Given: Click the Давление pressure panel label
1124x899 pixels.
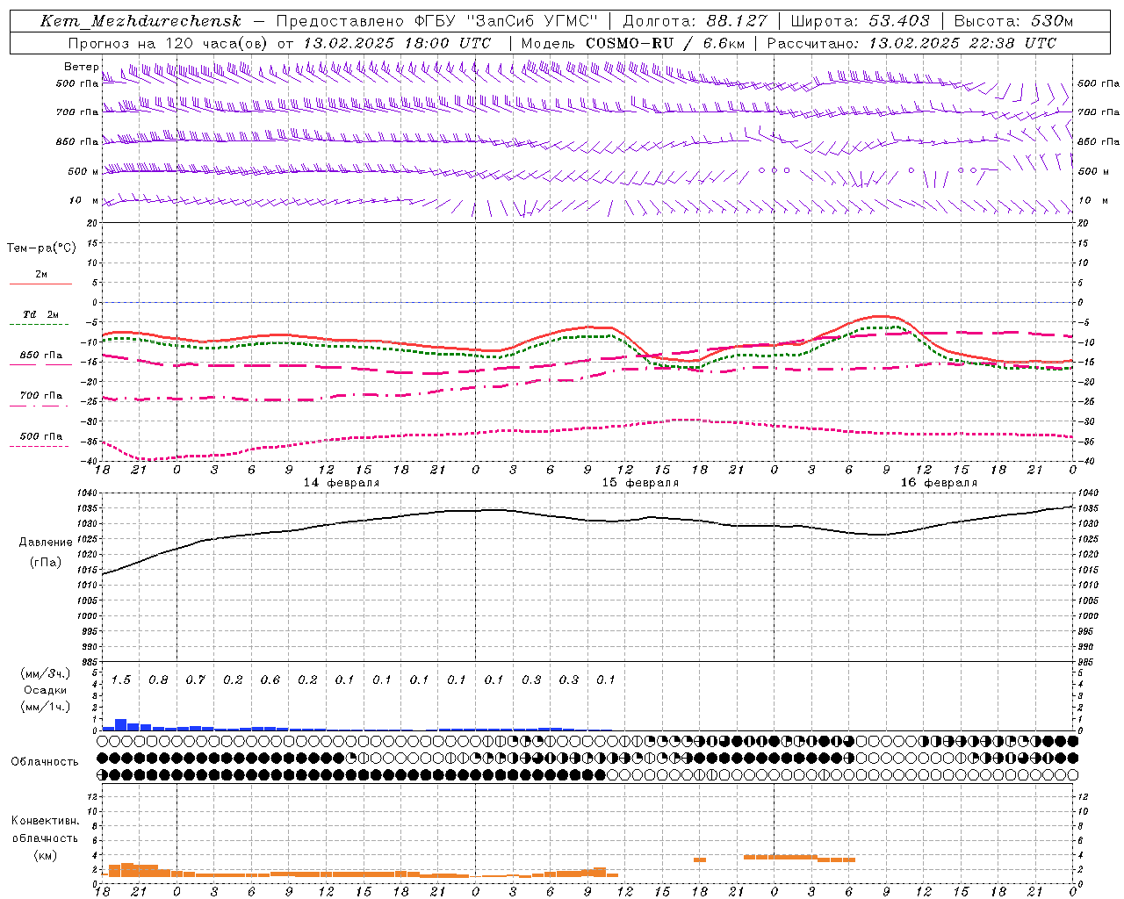Looking at the screenshot, I should tap(46, 543).
